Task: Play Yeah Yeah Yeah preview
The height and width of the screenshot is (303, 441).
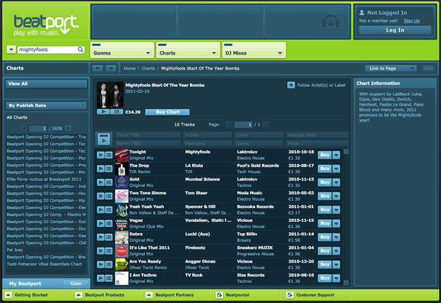Action: coord(101,209)
